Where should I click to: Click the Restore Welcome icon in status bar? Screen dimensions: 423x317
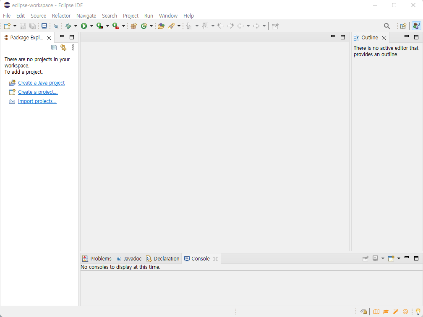click(x=364, y=312)
